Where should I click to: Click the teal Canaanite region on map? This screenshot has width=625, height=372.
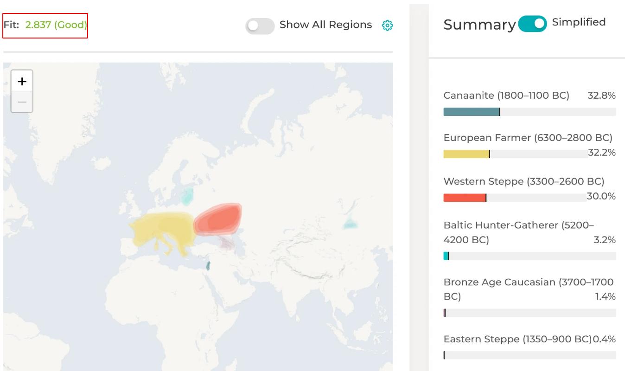(x=208, y=266)
